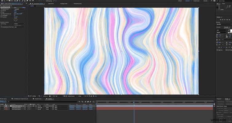Select the Libraries workspace
The width and height of the screenshot is (232, 123).
click(x=205, y=1)
